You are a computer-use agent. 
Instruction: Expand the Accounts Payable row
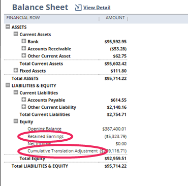(x=24, y=100)
